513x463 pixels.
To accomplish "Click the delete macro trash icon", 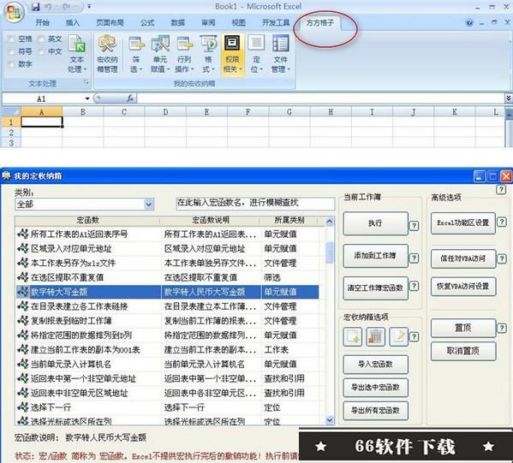I will click(376, 336).
